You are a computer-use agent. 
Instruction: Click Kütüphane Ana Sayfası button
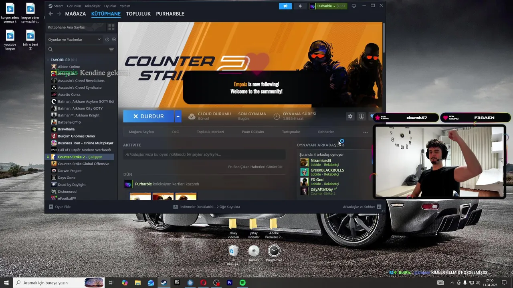click(x=75, y=27)
